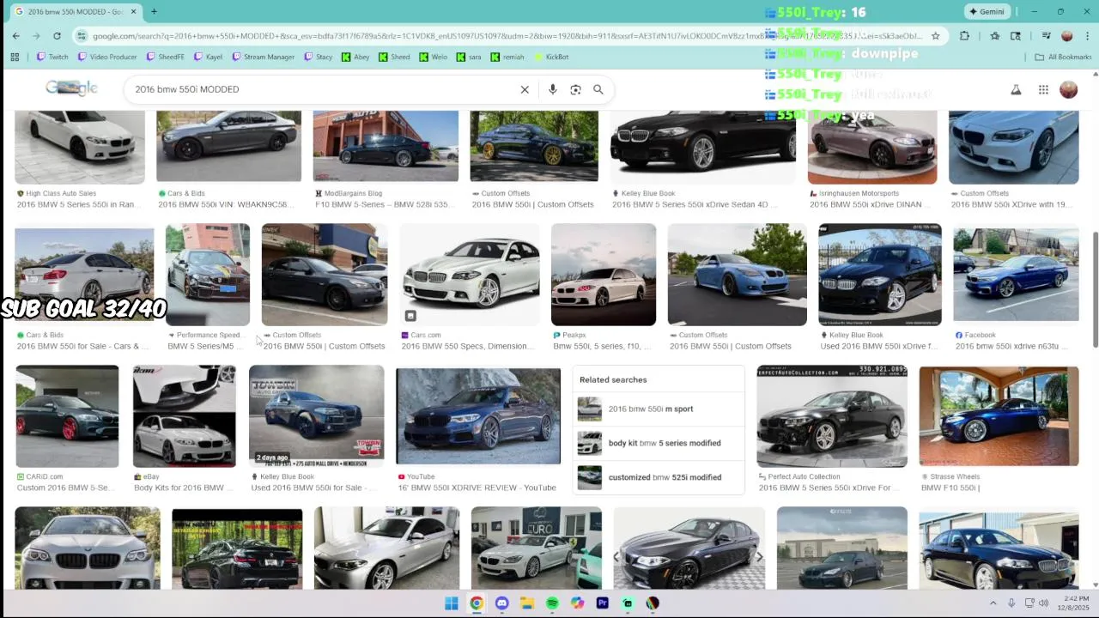The width and height of the screenshot is (1099, 618).
Task: Open search by image (Lens) icon
Action: click(575, 89)
